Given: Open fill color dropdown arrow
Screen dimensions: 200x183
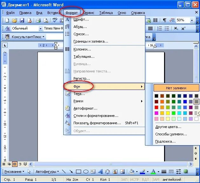Looking at the screenshot, I should (x=137, y=172).
